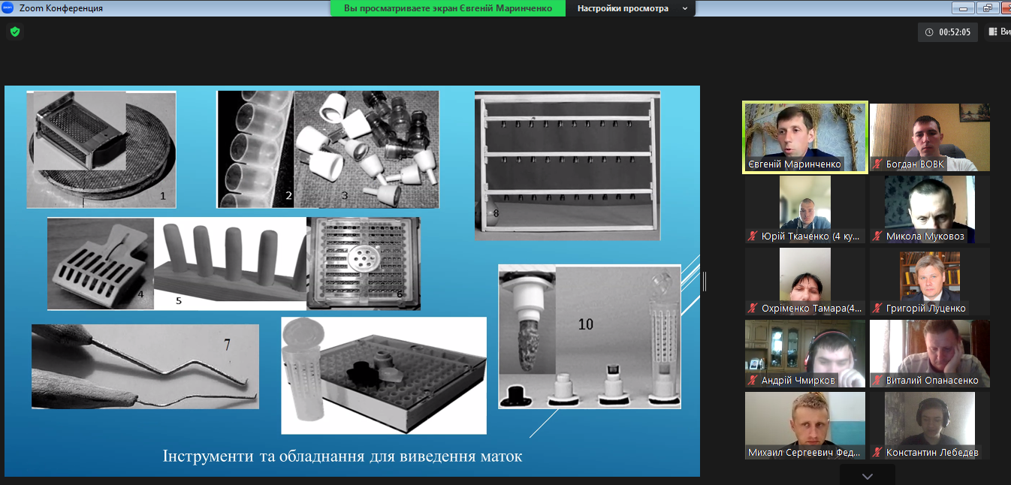Click the divider handle beside shared screen
Image resolution: width=1011 pixels, height=485 pixels.
[705, 281]
